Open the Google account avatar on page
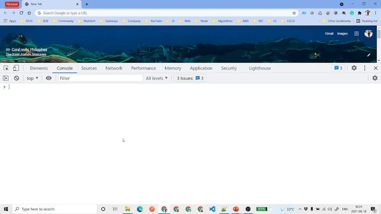381x214 pixels. 368,33
